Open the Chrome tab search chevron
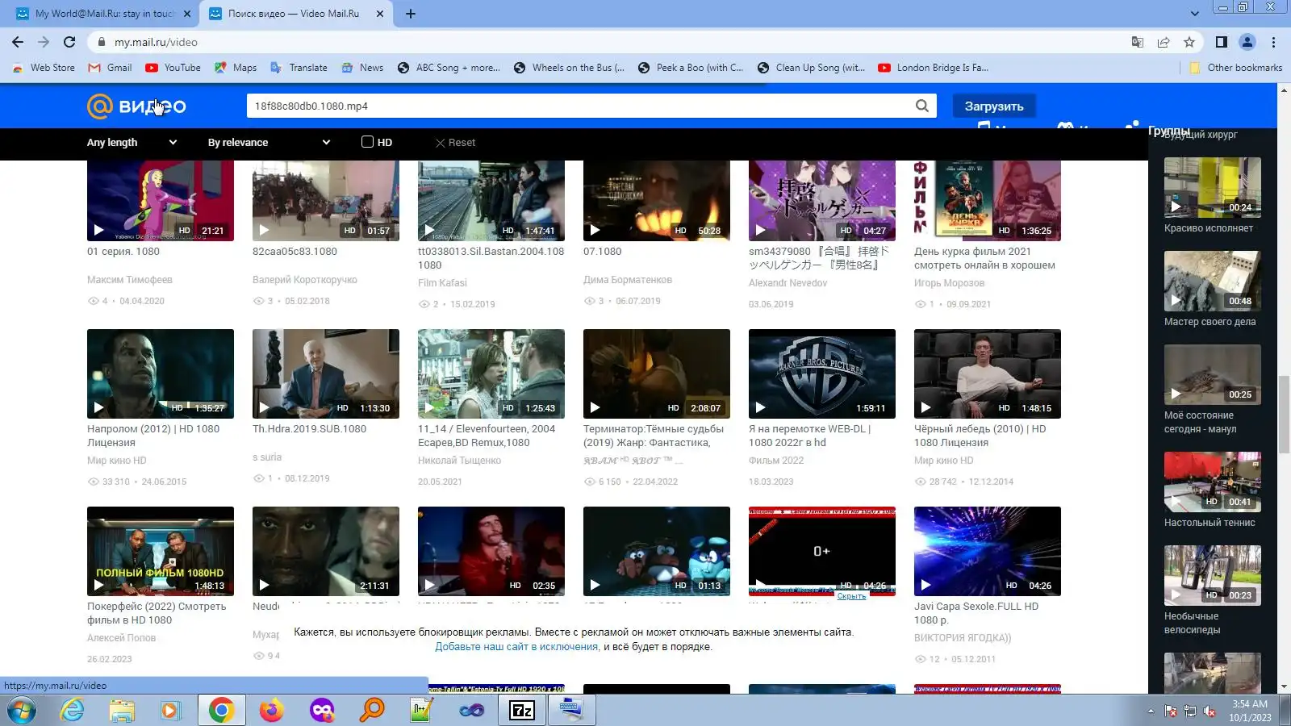 coord(1194,14)
